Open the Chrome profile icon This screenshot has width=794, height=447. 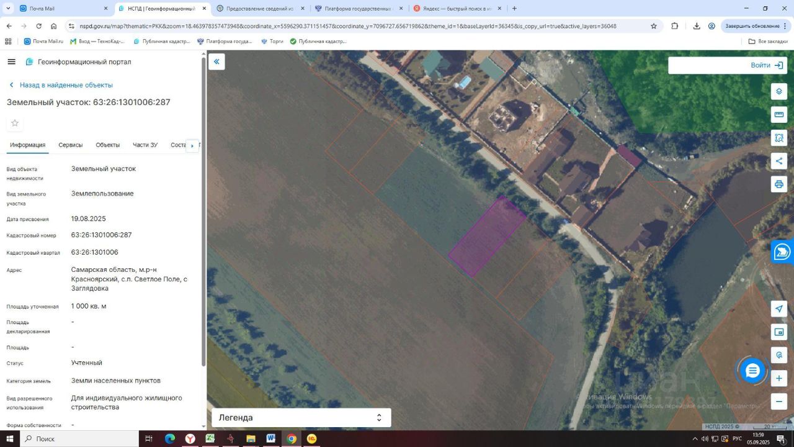click(711, 26)
